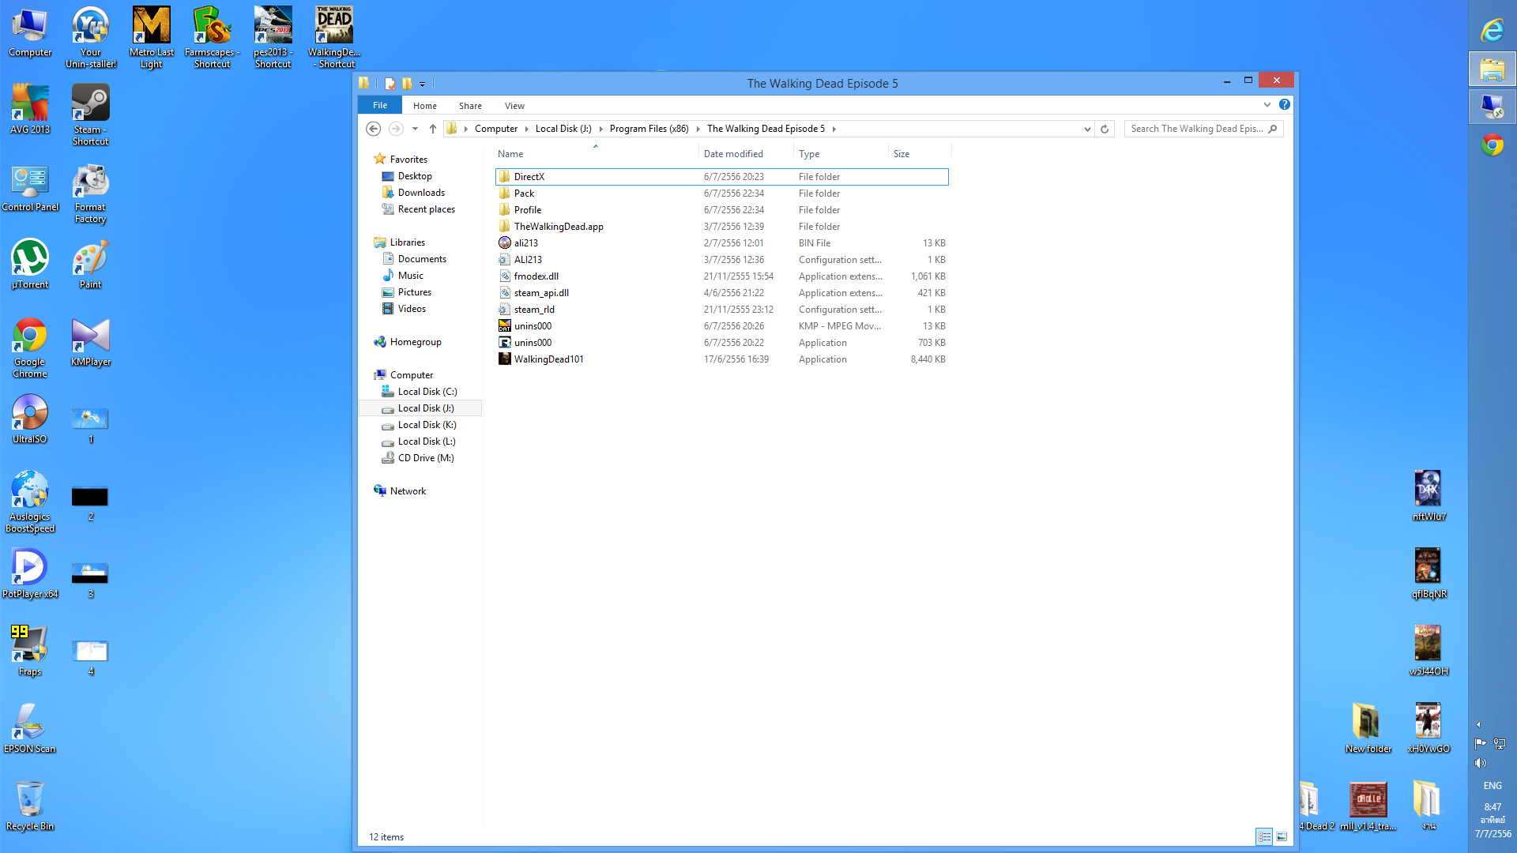1517x853 pixels.
Task: Switch to details view button
Action: [1264, 836]
